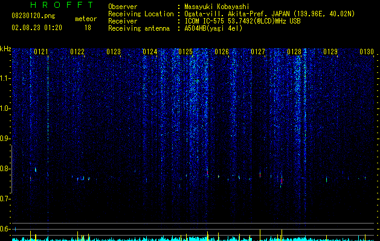The height and width of the screenshot is (241, 380).
Task: Click the 0125 time marker
Action: [185, 52]
